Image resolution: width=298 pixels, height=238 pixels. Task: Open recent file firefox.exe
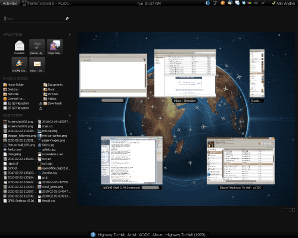[x=13, y=149]
